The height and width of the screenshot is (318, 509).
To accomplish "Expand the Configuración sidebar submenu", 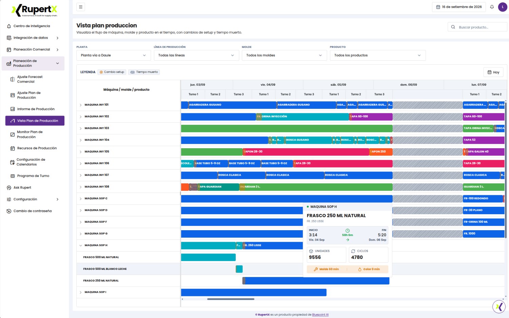I will click(57, 199).
